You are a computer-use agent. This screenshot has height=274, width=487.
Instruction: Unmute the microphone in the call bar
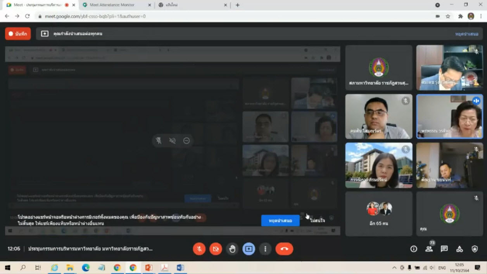point(199,249)
